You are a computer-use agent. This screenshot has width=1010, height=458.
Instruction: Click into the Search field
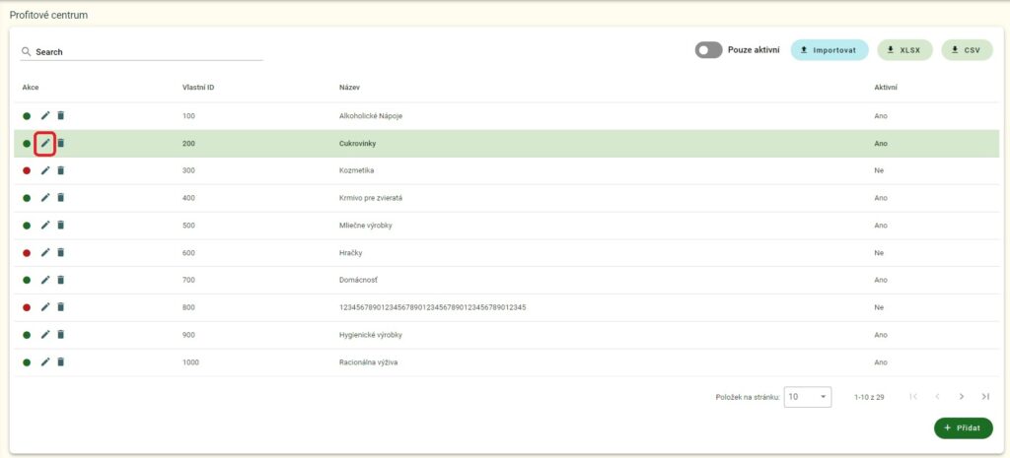click(x=148, y=51)
